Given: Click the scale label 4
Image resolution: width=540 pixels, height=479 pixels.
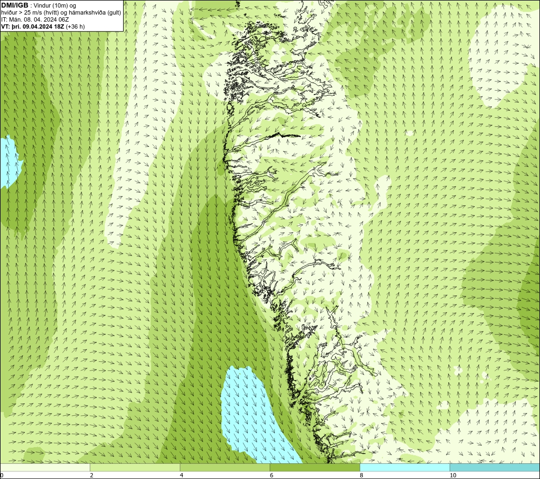Looking at the screenshot, I should 181,475.
